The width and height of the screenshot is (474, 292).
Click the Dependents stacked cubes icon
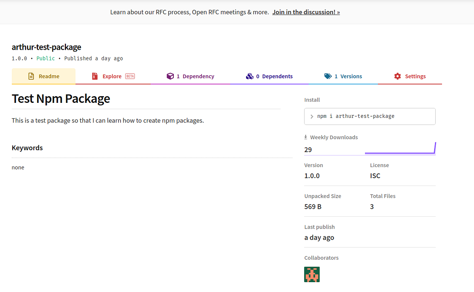(249, 76)
